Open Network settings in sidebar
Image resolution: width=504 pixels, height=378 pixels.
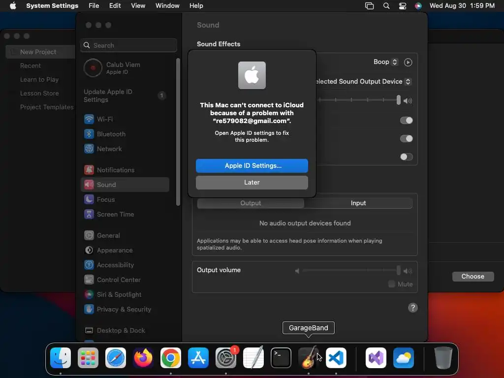pyautogui.click(x=125, y=149)
